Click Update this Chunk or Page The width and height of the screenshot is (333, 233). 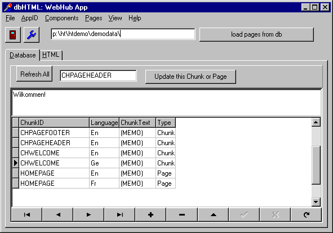click(190, 77)
